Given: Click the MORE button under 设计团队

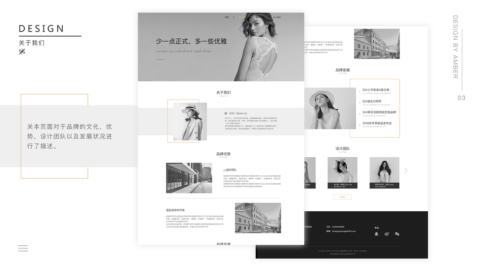Looking at the screenshot, I should (x=342, y=197).
